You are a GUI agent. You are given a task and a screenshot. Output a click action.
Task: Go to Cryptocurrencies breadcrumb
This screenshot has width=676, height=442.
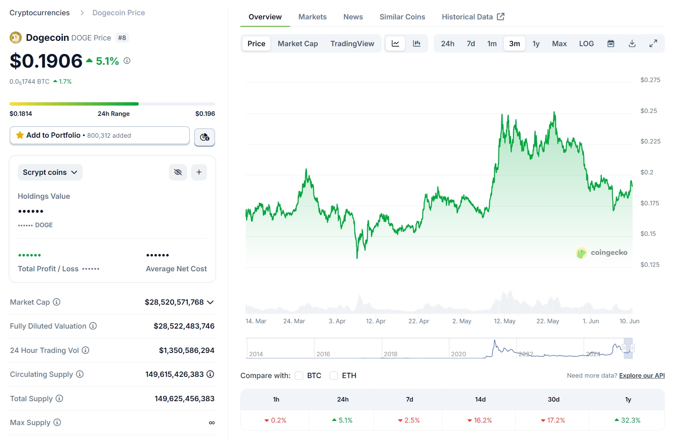coord(40,13)
